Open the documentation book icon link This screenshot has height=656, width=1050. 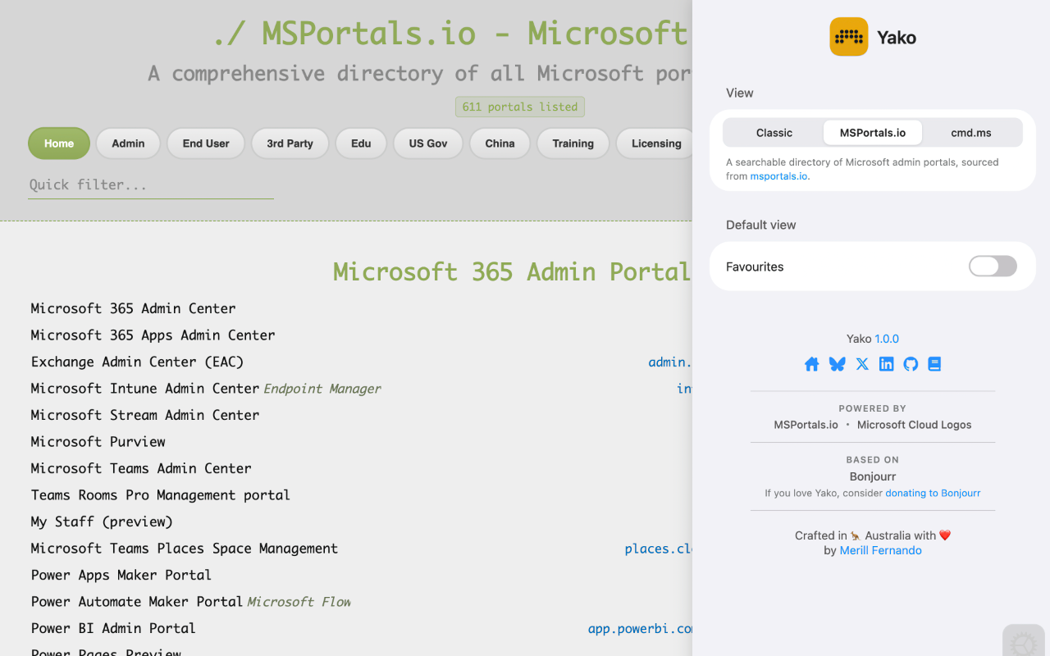(934, 364)
